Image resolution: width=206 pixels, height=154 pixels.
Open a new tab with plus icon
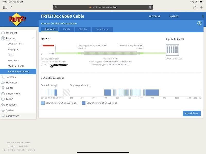[201, 7]
